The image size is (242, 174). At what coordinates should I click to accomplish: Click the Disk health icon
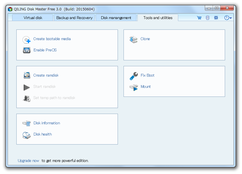tap(27, 135)
